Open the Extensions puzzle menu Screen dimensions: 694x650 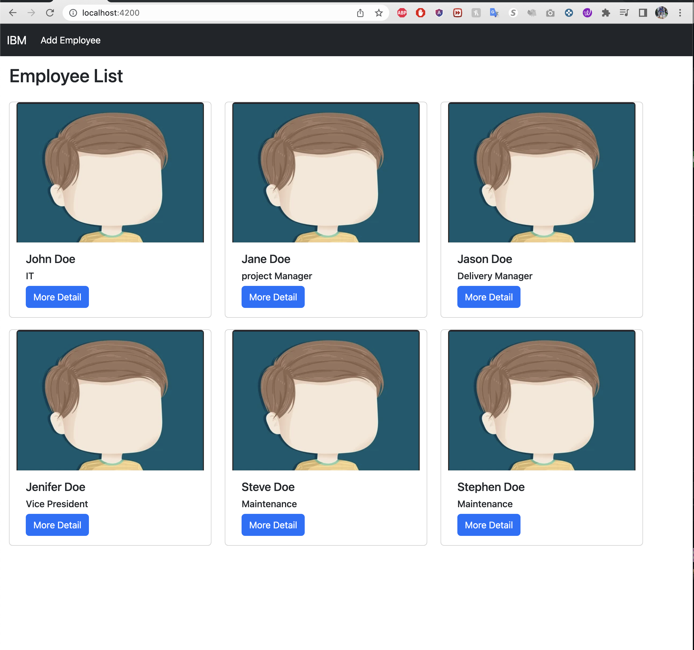[606, 13]
